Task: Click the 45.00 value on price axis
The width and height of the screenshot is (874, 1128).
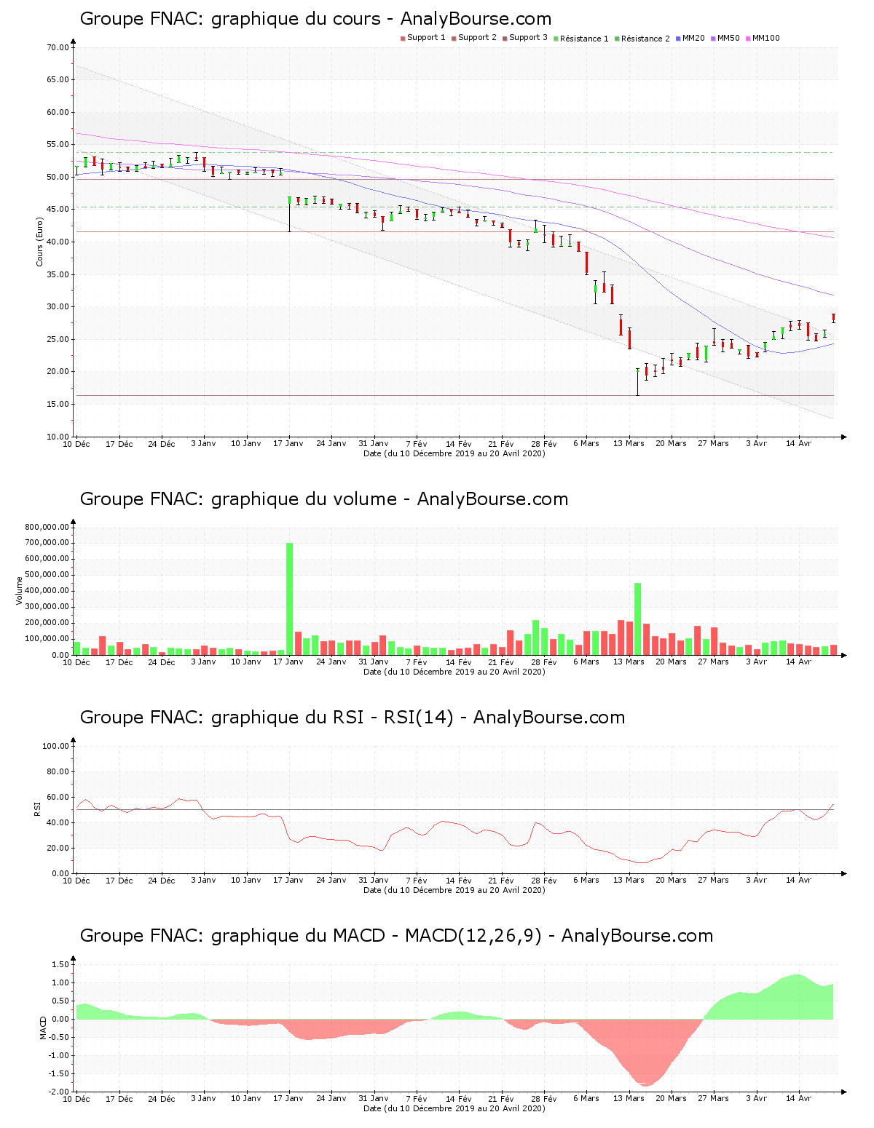Action: pyautogui.click(x=58, y=210)
